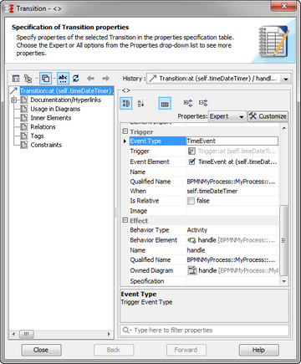This screenshot has height=364, width=301.
Task: Toggle the Event Element TimeEvent checkbox
Action: pos(191,161)
